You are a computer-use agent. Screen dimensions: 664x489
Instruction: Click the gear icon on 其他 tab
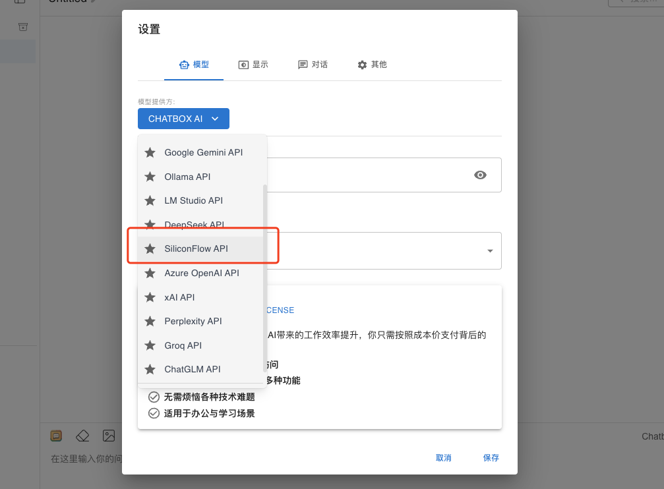click(x=362, y=65)
